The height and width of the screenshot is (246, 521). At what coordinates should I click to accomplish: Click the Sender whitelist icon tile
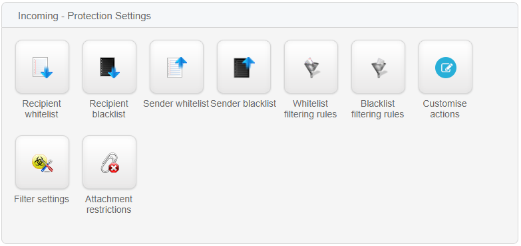coord(176,67)
